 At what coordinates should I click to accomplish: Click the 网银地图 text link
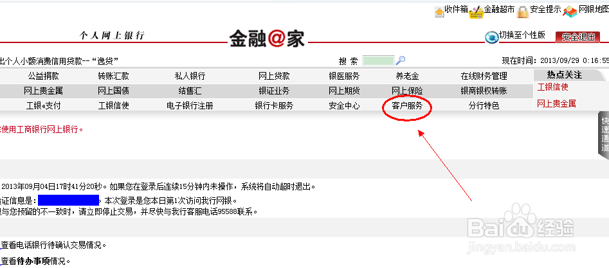594,10
